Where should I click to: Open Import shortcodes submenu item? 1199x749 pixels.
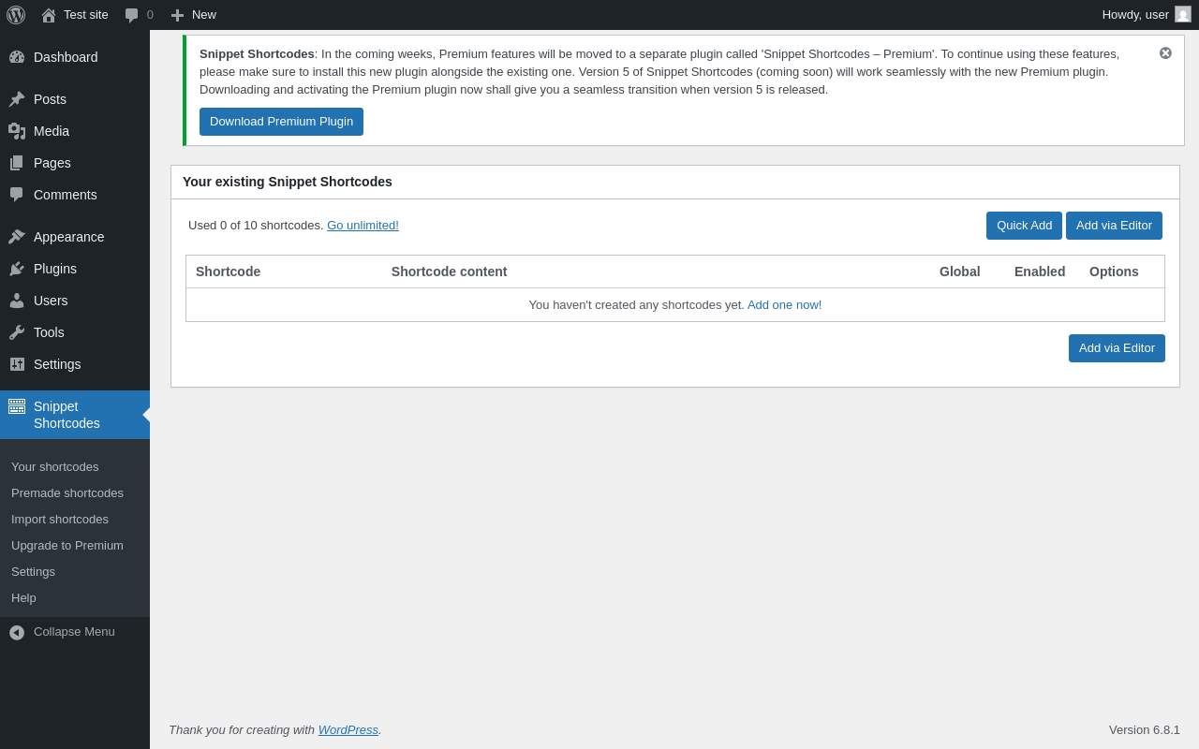tap(60, 520)
